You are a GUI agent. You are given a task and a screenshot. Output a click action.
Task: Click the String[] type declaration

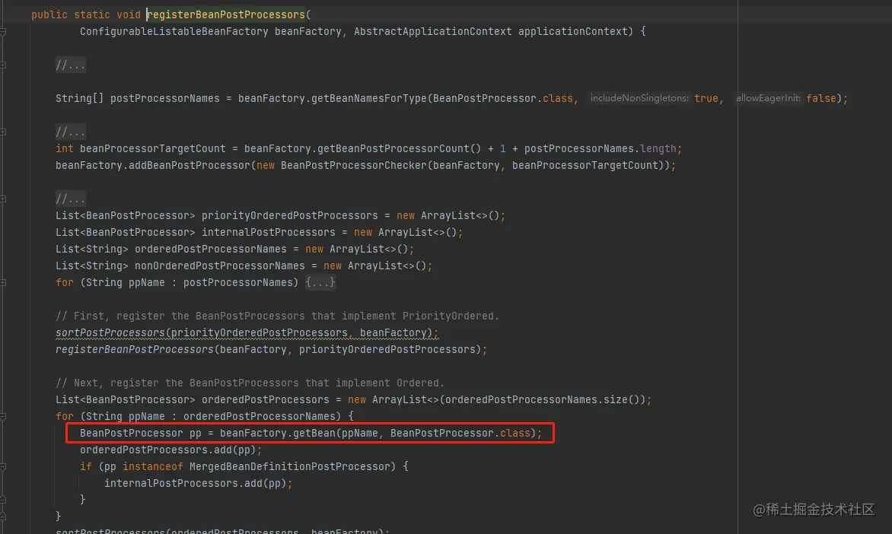80,98
